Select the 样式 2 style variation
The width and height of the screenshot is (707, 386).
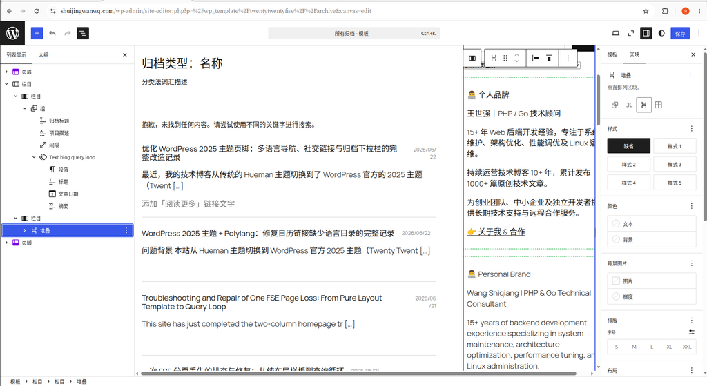(x=628, y=164)
